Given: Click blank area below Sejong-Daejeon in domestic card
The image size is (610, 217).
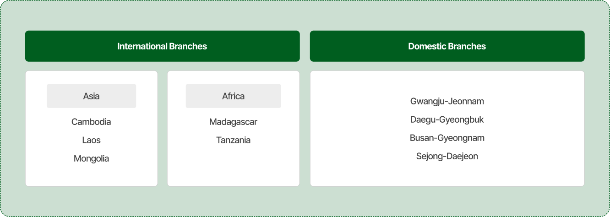Looking at the screenshot, I should pyautogui.click(x=447, y=174).
